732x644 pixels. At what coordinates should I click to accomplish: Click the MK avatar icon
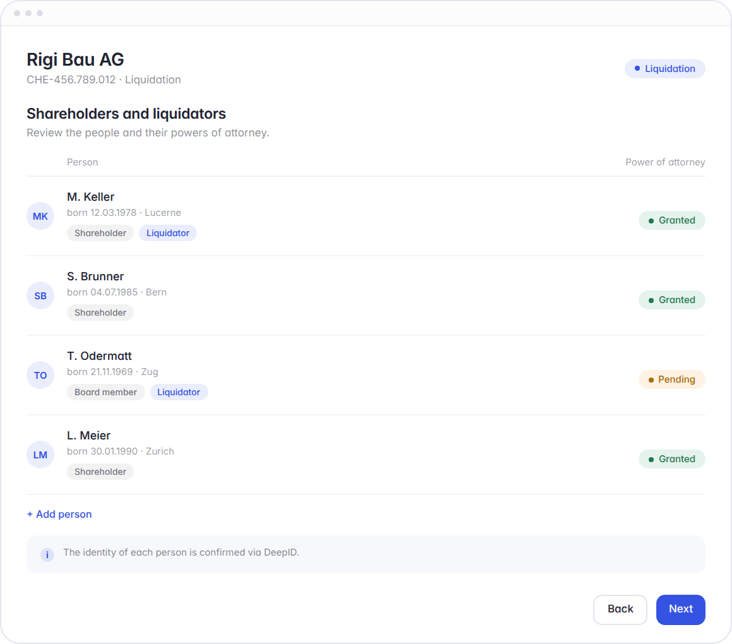pos(40,216)
